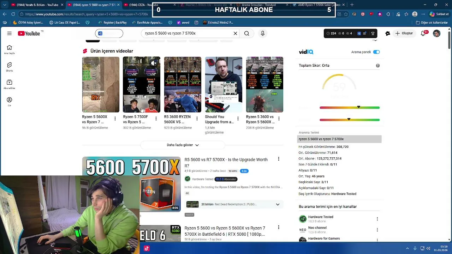
Task: Click browser back arrow
Action: pos(4,14)
